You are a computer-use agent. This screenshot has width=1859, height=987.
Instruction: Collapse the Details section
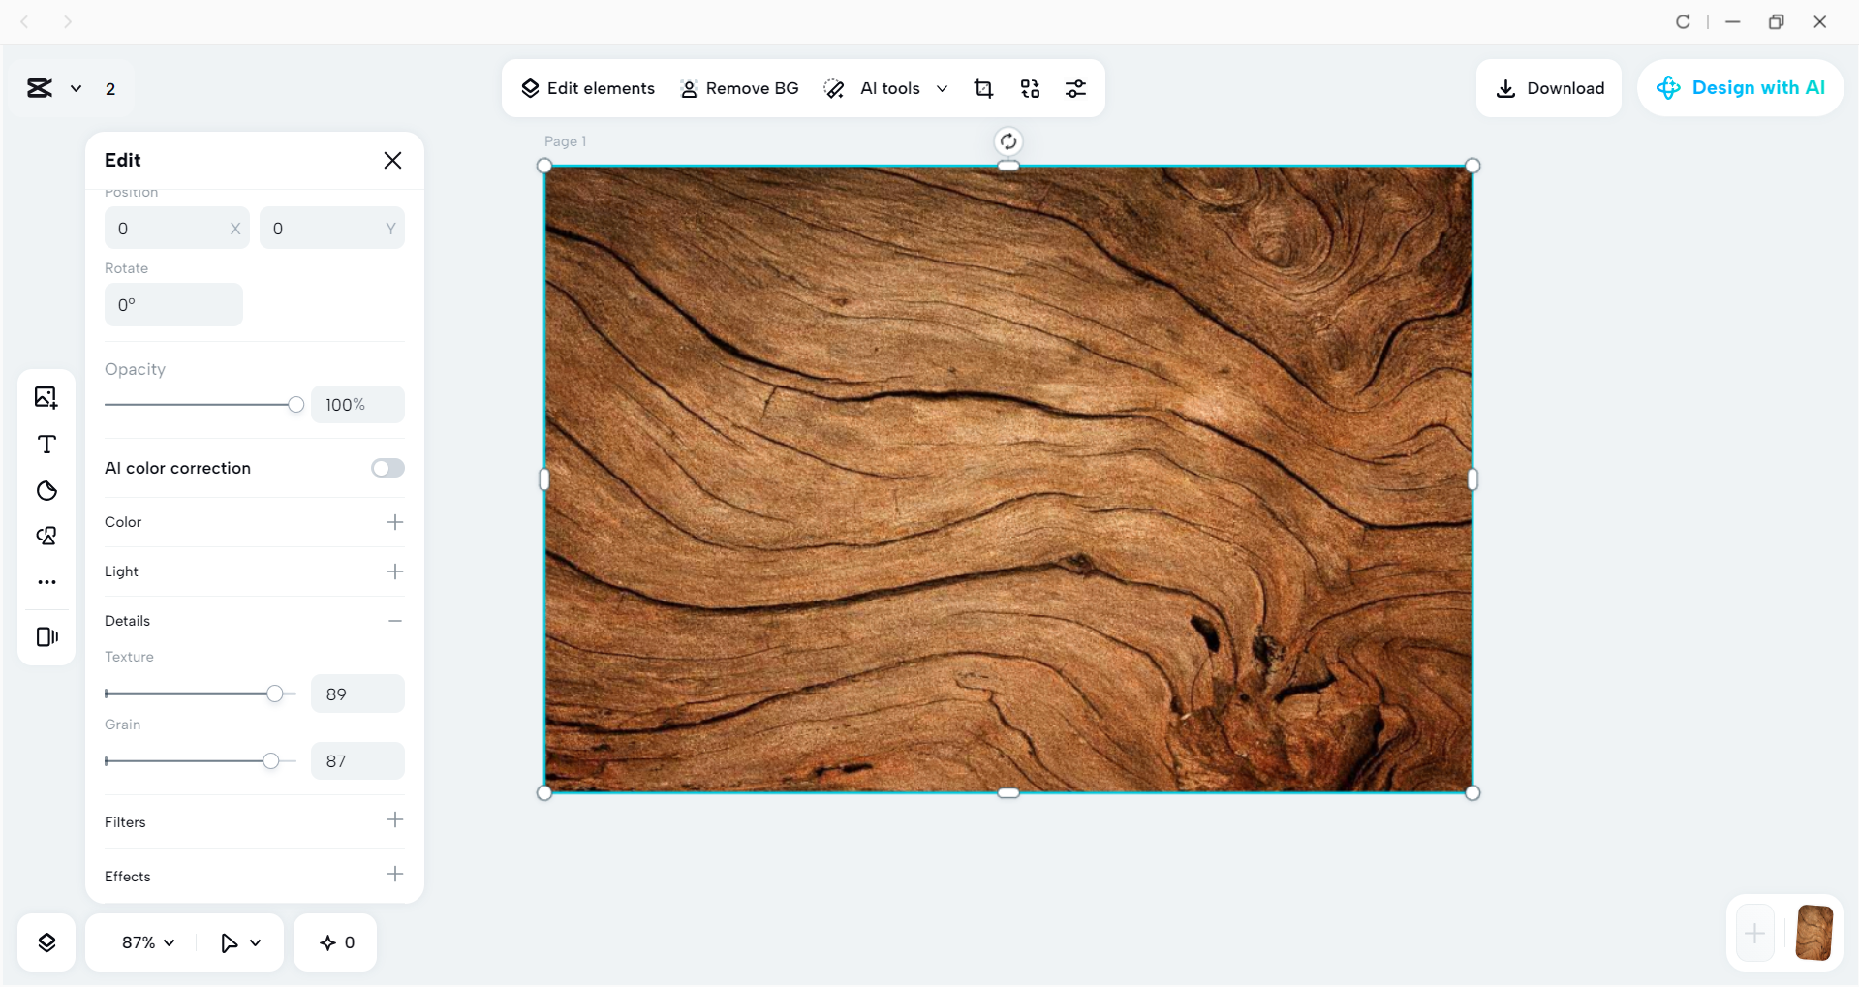point(395,621)
